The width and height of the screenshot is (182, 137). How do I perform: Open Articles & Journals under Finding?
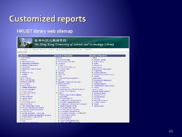100,60
